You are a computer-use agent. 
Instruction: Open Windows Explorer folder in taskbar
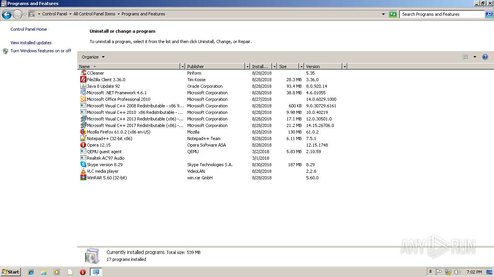[44, 272]
